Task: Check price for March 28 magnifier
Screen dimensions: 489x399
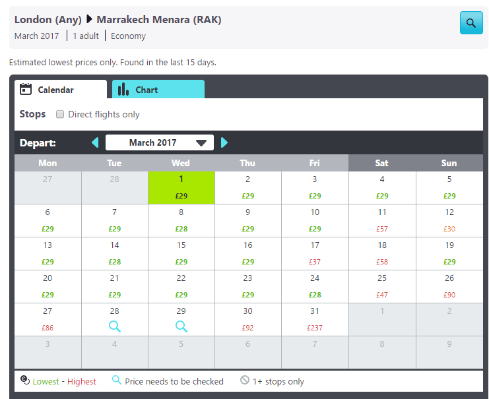Action: tap(114, 326)
